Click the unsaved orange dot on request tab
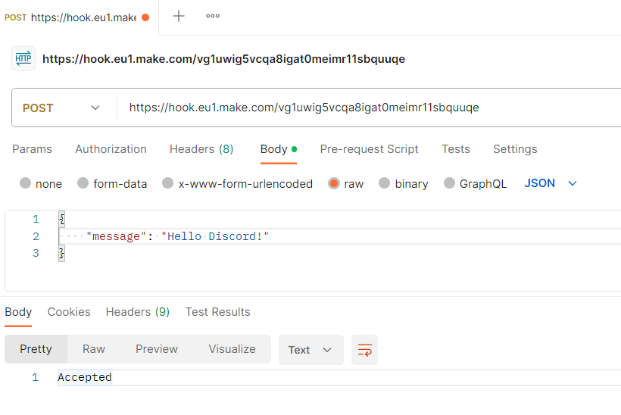 145,17
